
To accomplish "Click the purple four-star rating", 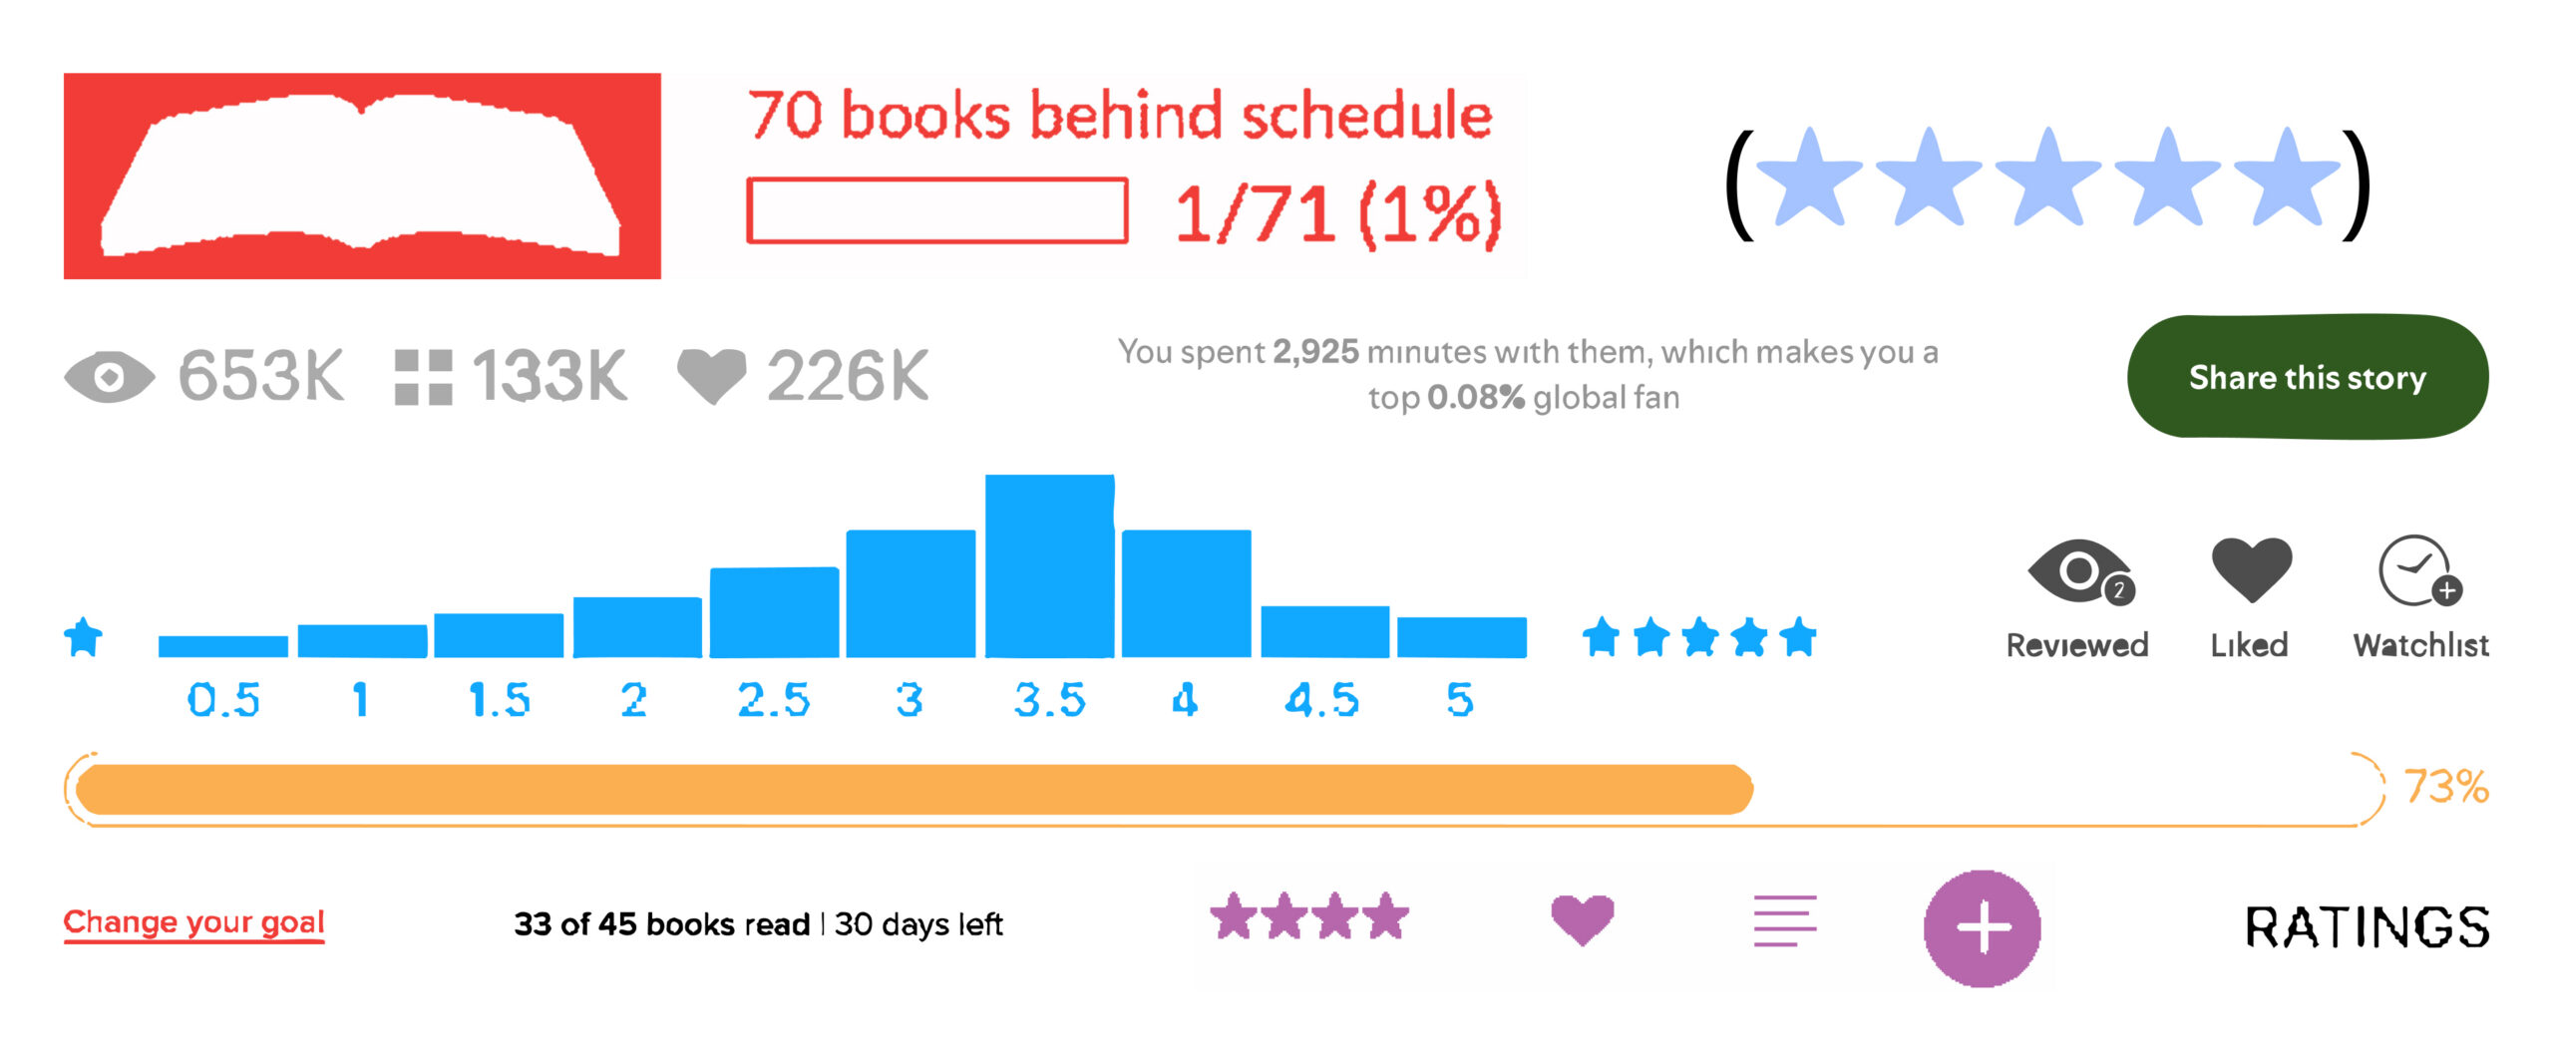I will [1308, 916].
